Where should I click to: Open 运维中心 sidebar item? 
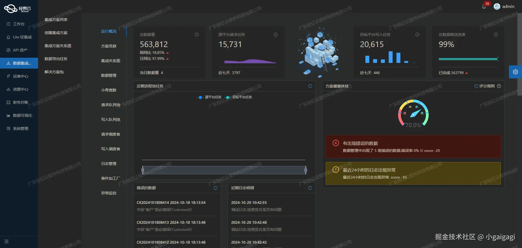[x=19, y=76]
